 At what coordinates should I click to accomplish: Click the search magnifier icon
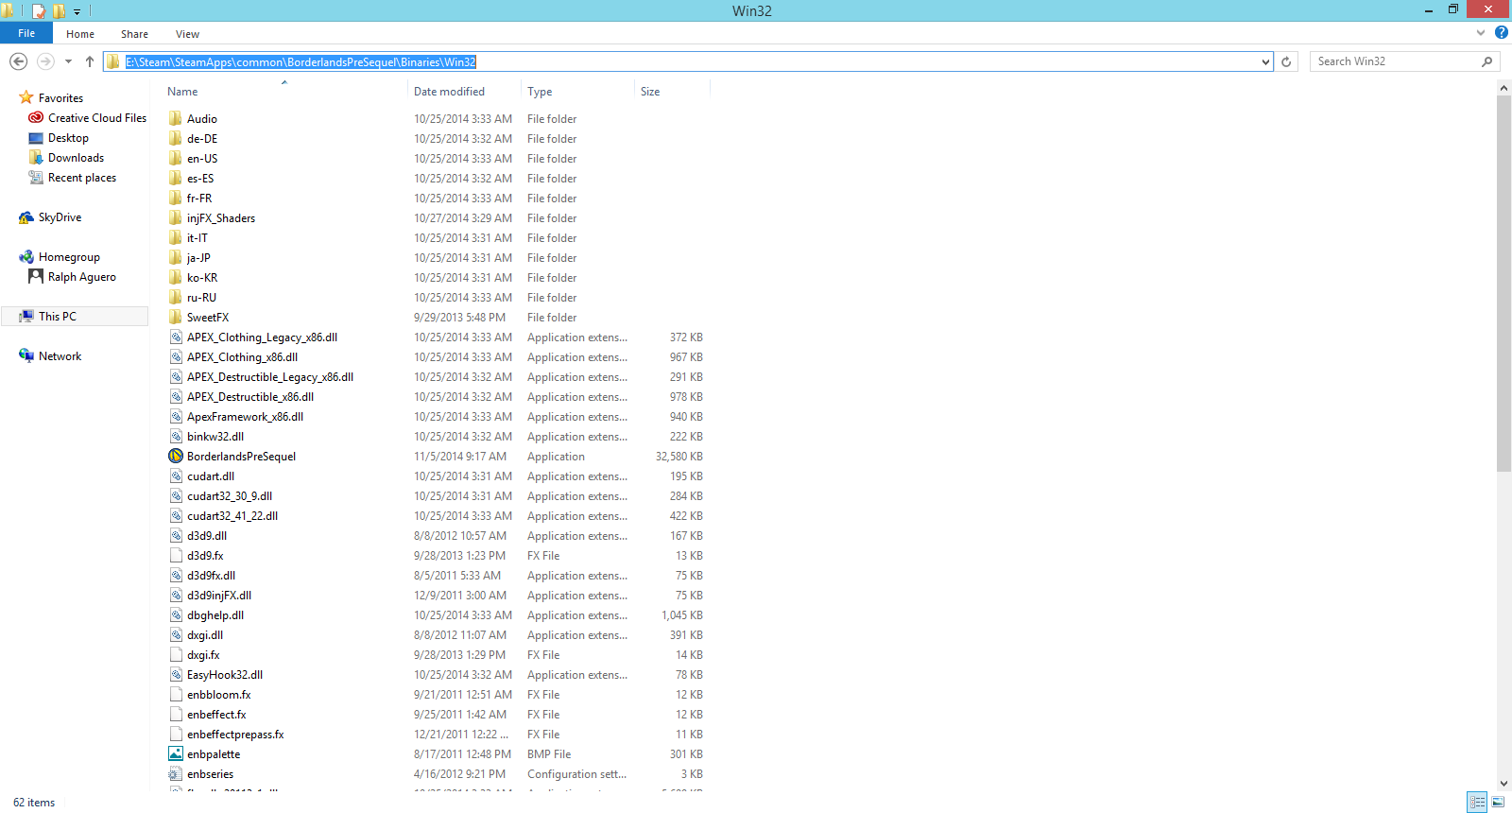coord(1486,61)
